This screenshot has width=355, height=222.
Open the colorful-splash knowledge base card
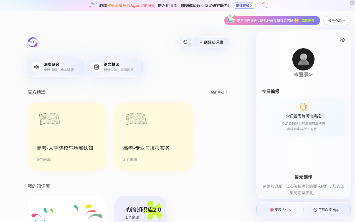pos(67,209)
